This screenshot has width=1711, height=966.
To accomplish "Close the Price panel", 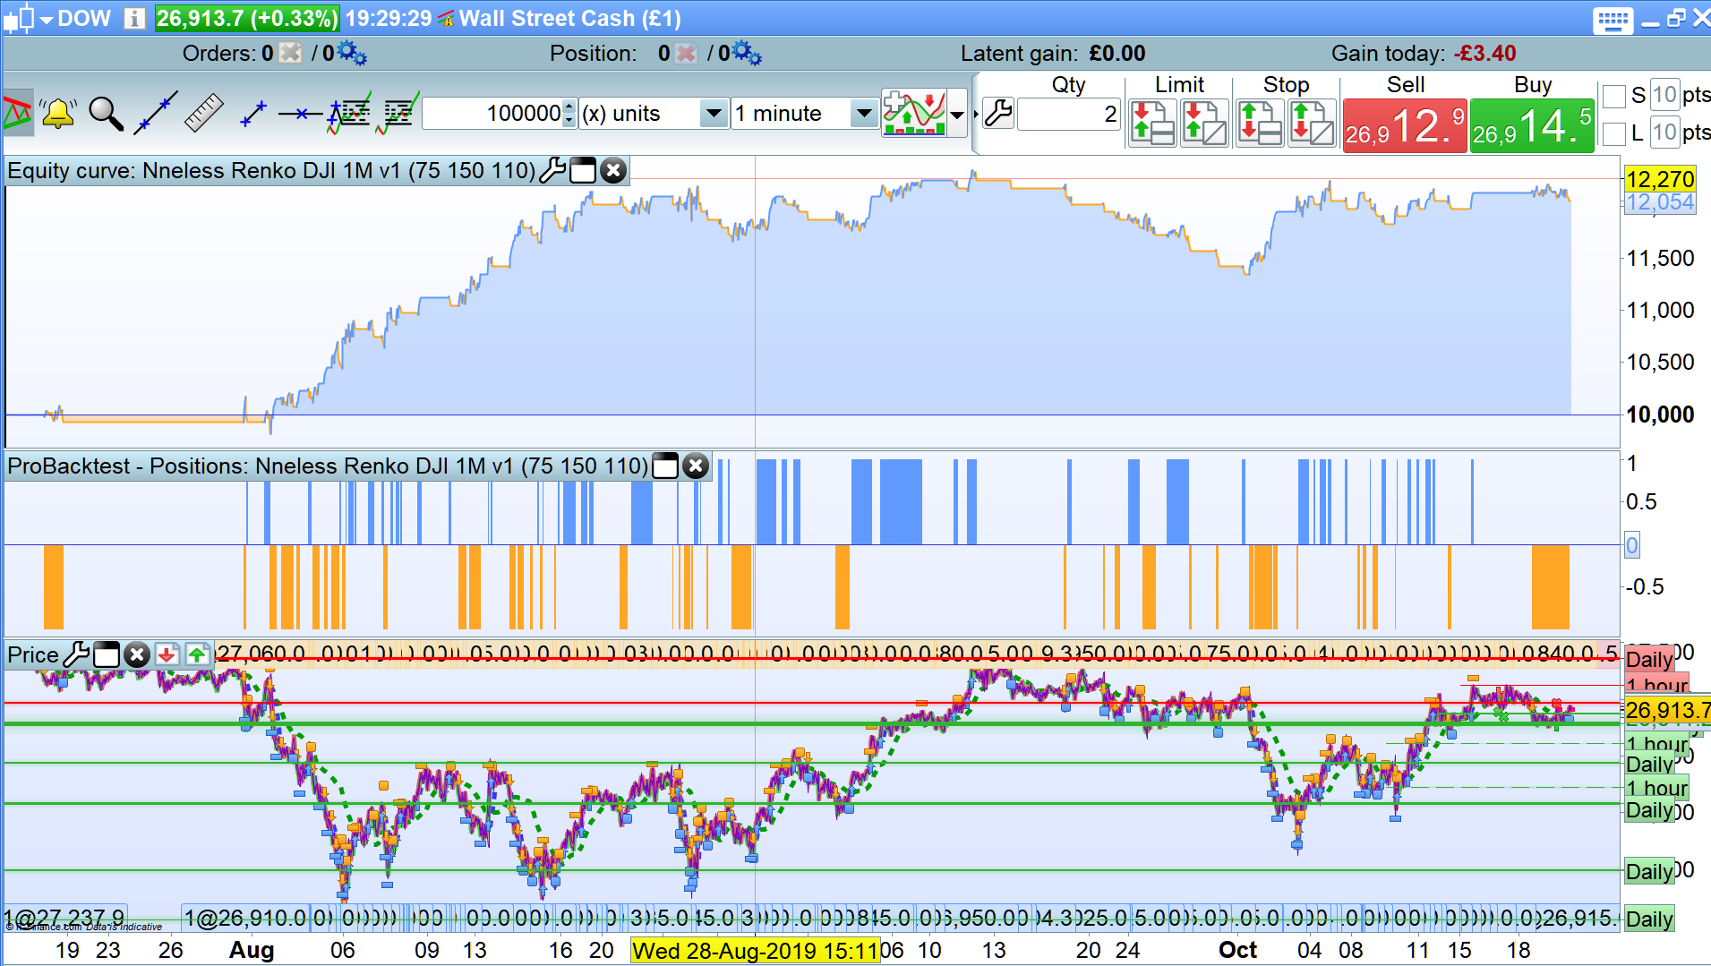I will point(137,654).
